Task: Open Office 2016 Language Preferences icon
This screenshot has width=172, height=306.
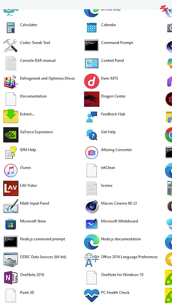Action: [x=91, y=260]
